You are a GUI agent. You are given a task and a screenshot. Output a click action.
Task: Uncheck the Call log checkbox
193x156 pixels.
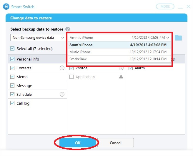(x=12, y=103)
